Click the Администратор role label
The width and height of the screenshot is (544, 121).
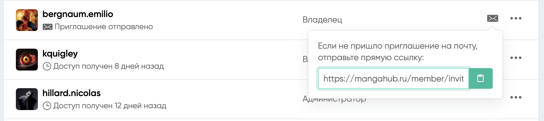pos(334,99)
